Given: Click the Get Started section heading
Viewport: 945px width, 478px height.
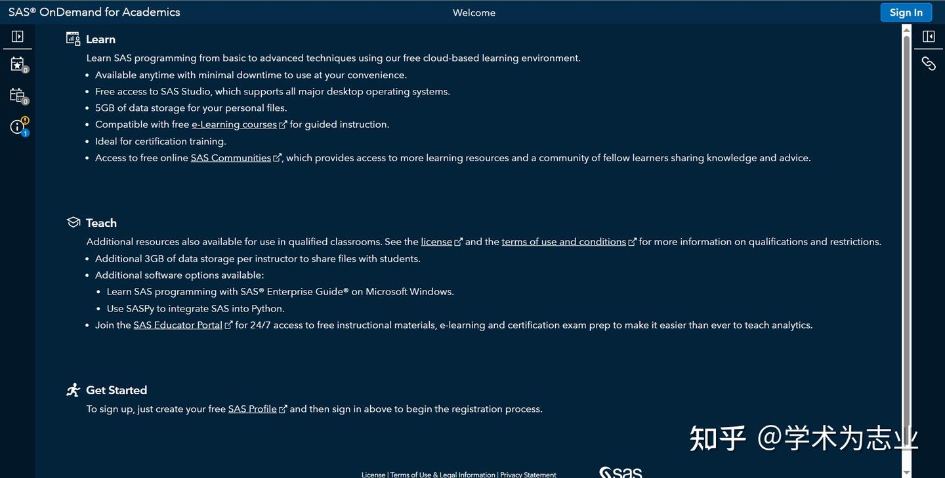Looking at the screenshot, I should point(116,390).
